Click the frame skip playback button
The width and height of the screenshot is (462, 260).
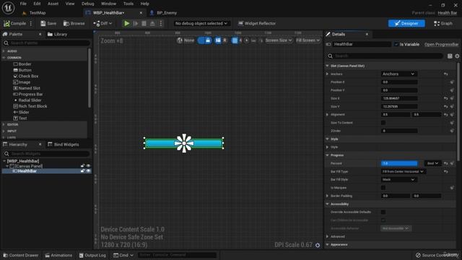point(136,23)
